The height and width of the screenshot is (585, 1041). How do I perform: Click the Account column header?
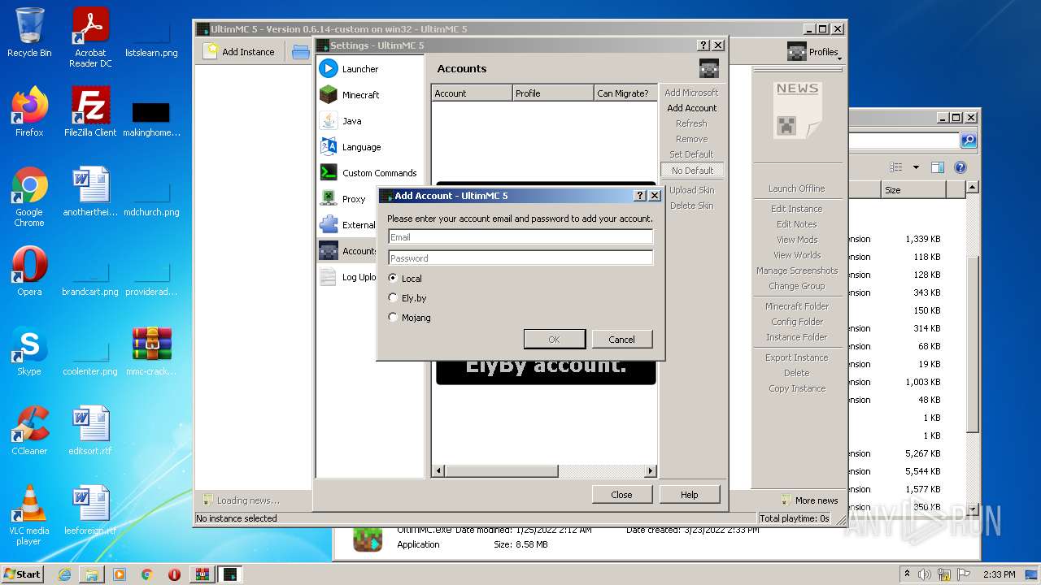(472, 93)
